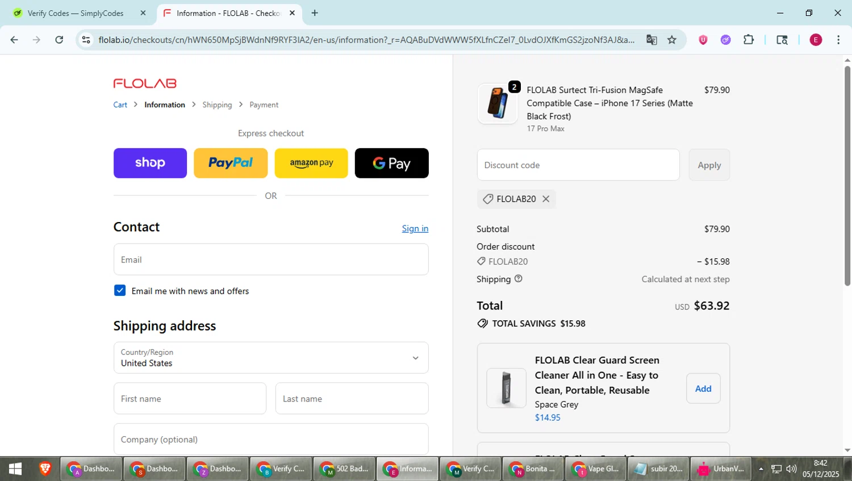
Task: Open the taskbar clock and date
Action: pos(821,469)
